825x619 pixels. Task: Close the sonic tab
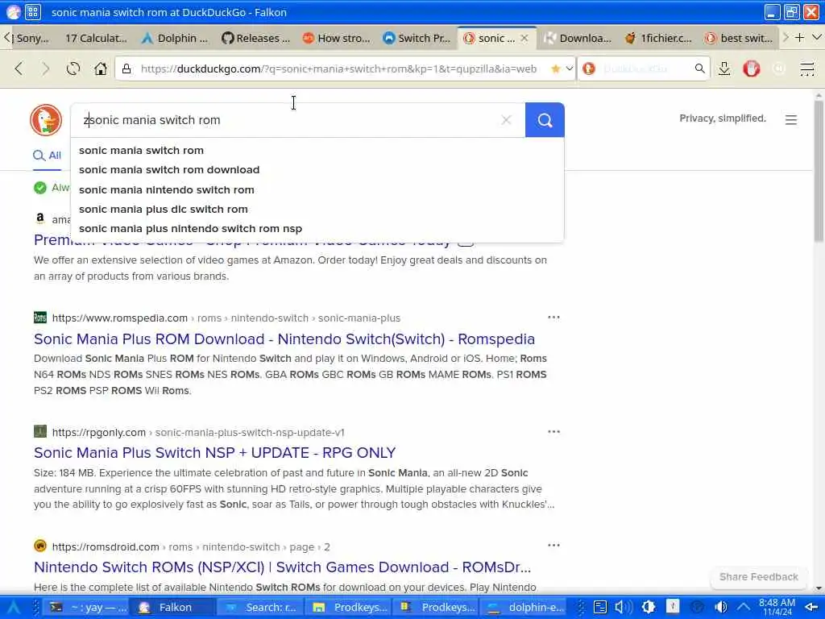(x=524, y=38)
